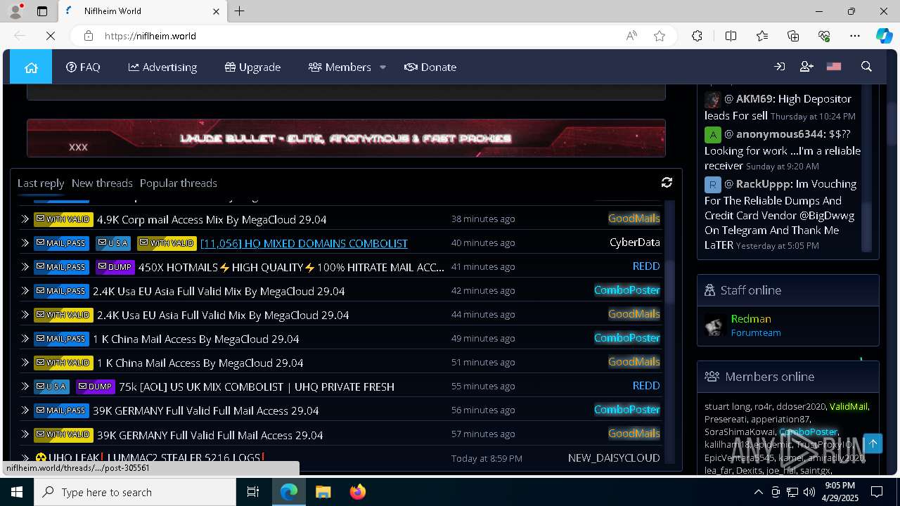Open tab actions menu icon
This screenshot has width=900, height=506.
(42, 11)
